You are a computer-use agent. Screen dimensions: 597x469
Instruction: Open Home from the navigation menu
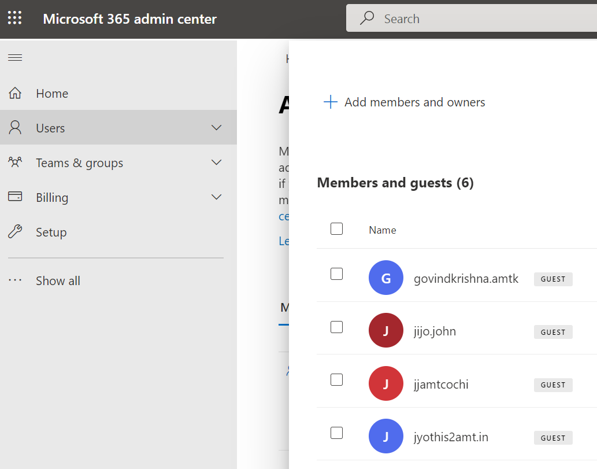(51, 93)
